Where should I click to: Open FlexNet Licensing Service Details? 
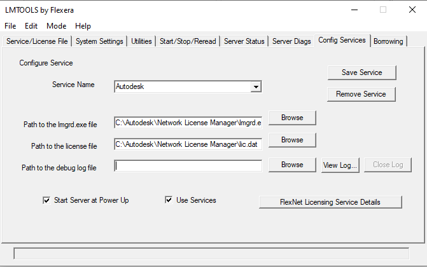coord(330,202)
